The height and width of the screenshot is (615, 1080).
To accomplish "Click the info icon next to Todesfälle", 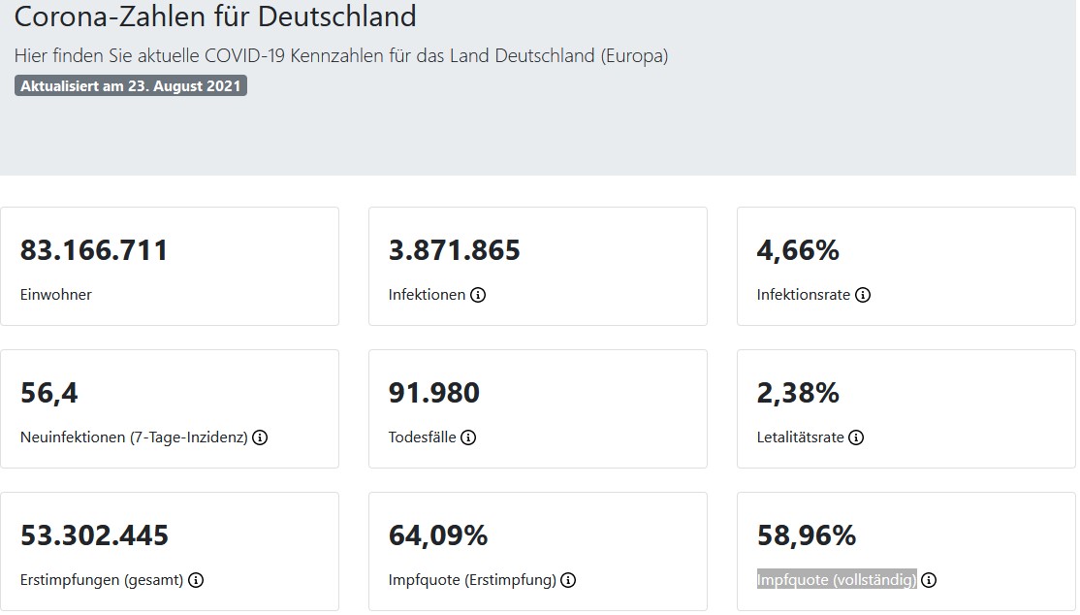I will click(x=468, y=437).
